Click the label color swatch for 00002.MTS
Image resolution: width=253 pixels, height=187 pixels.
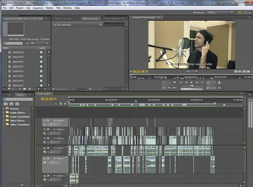[x=41, y=52]
